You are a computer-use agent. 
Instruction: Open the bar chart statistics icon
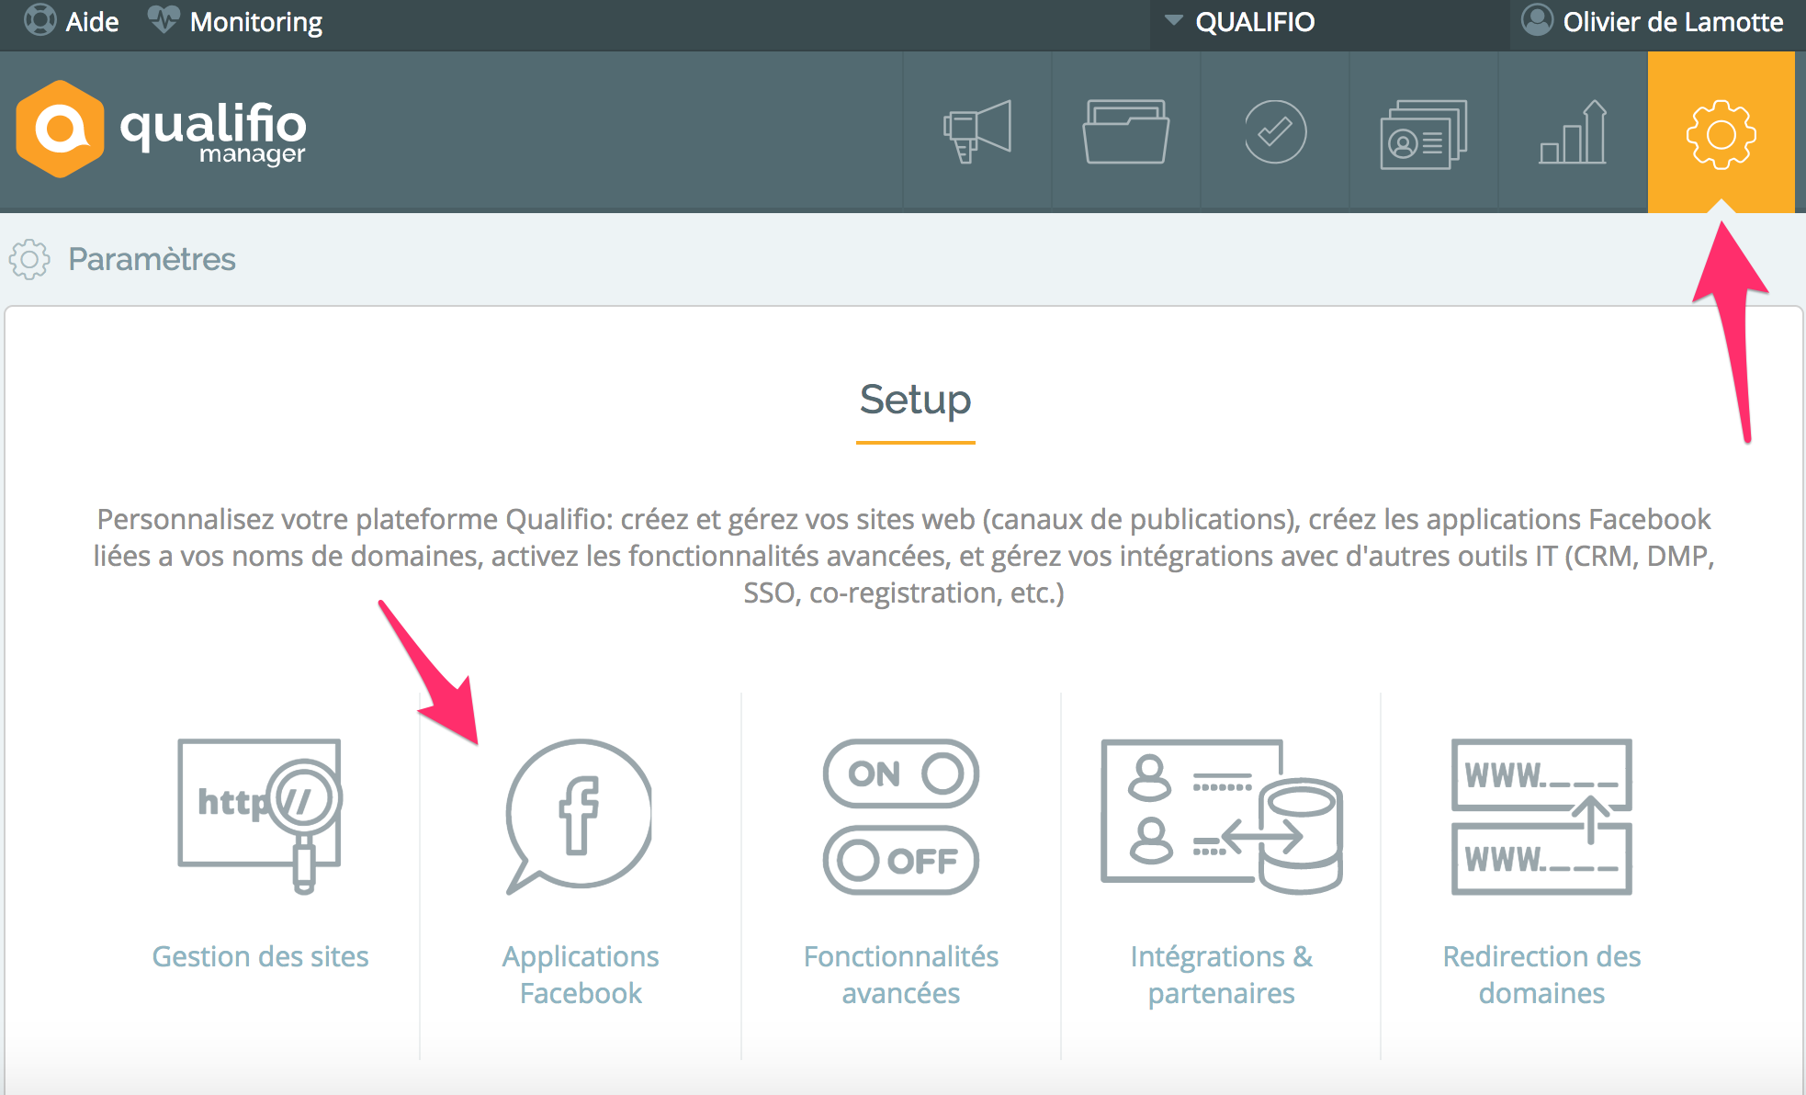tap(1573, 131)
